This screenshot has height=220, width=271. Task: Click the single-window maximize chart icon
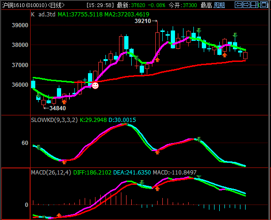pos(264,5)
